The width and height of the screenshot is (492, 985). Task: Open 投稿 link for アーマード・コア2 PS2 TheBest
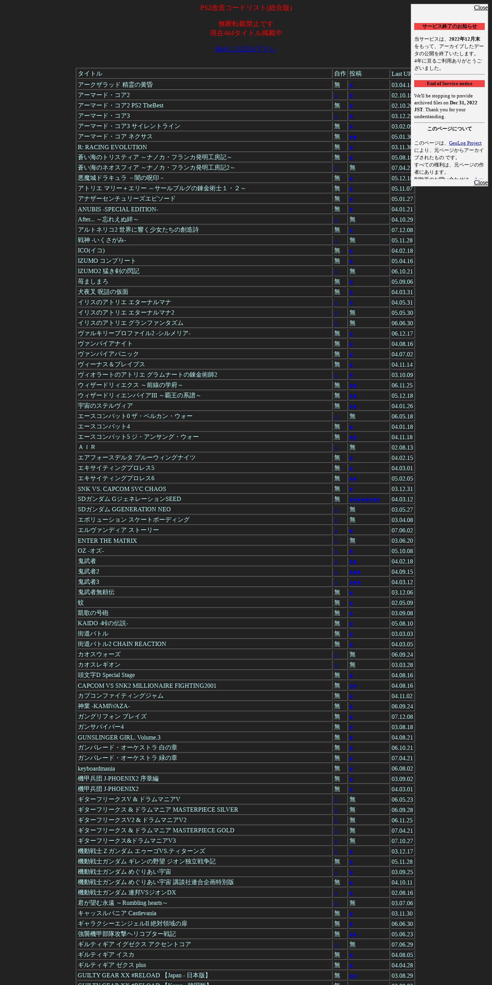[351, 106]
